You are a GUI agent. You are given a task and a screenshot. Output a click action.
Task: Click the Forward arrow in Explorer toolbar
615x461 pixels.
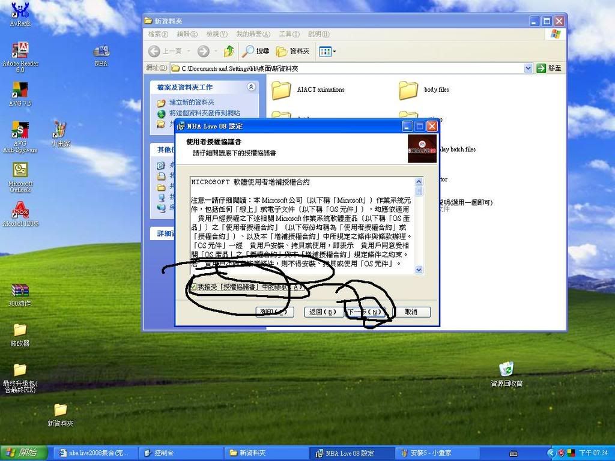pyautogui.click(x=203, y=51)
